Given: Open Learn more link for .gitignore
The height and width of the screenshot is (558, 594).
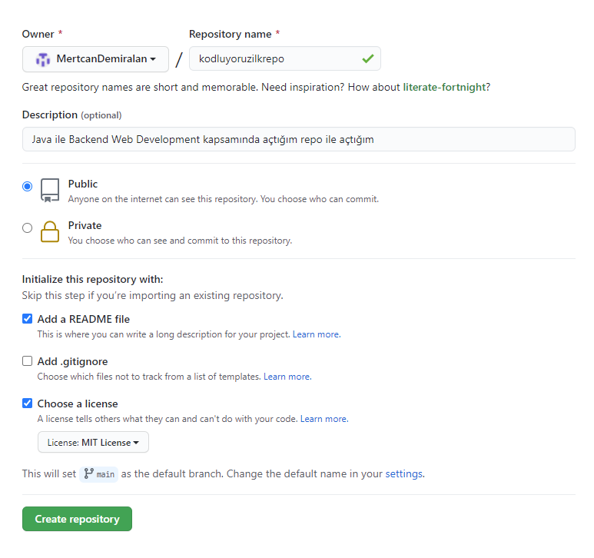Looking at the screenshot, I should [x=287, y=377].
